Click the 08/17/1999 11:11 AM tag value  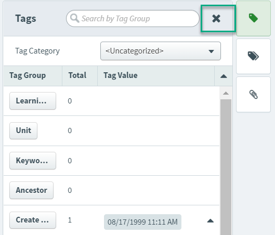(142, 222)
